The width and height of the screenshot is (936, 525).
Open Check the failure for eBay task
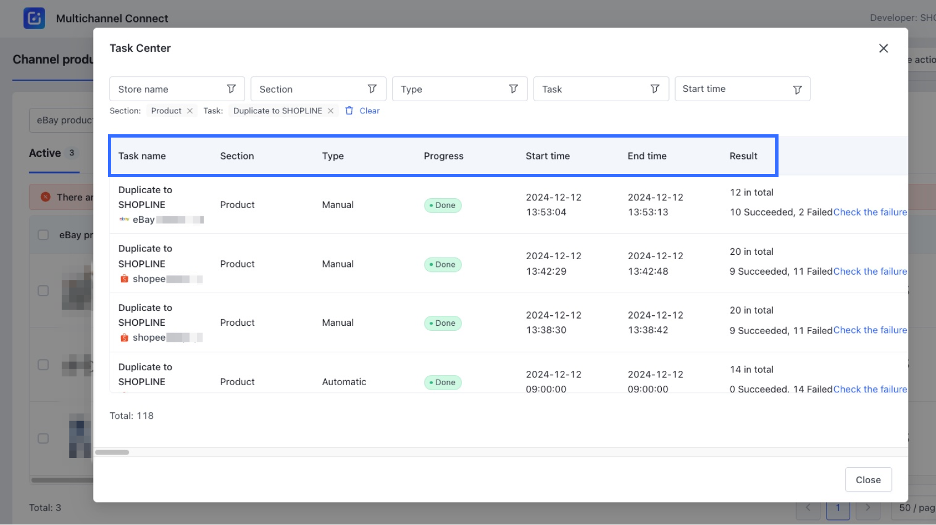pos(870,212)
